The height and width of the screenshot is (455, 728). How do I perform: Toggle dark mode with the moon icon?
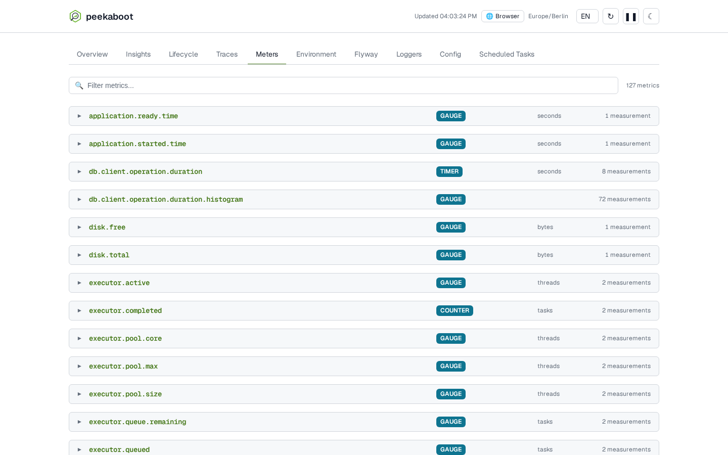point(651,16)
